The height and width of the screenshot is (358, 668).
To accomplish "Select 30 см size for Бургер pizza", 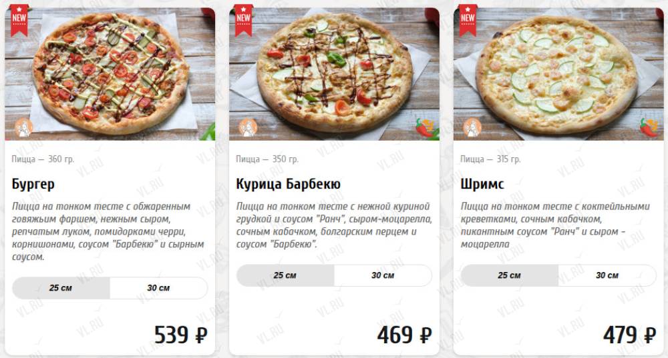I will tap(158, 288).
